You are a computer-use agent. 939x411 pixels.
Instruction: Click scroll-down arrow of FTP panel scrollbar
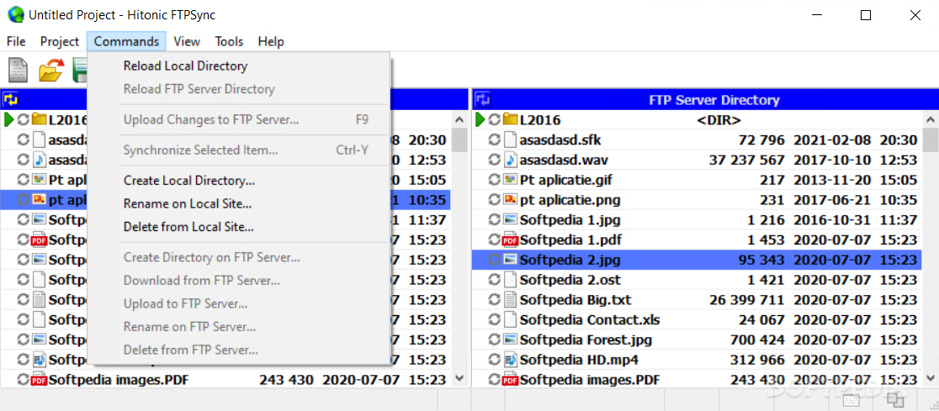(x=931, y=378)
